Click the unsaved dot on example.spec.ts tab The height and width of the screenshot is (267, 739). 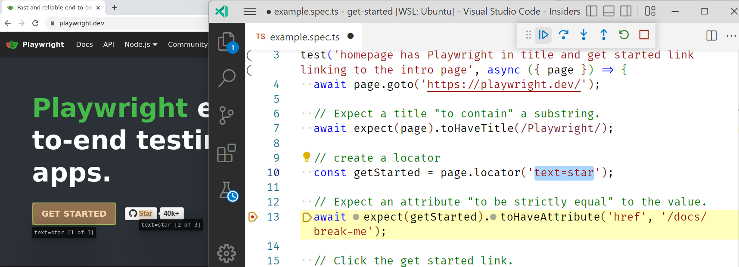pyautogui.click(x=351, y=36)
